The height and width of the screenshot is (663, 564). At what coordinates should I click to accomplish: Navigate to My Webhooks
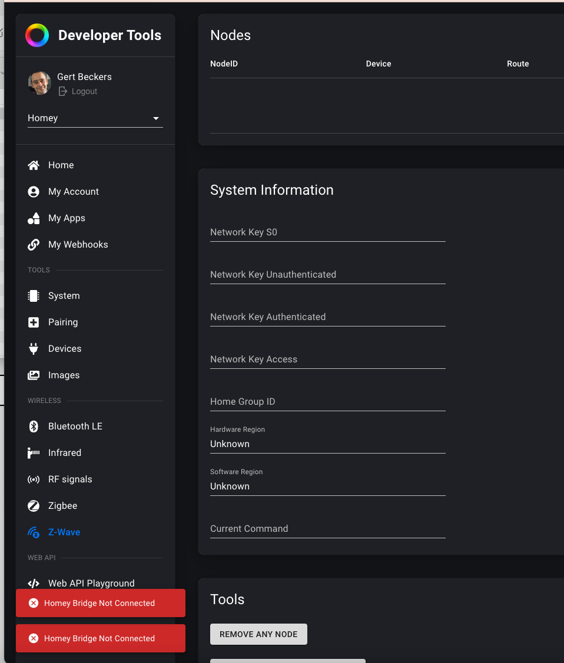pos(78,245)
